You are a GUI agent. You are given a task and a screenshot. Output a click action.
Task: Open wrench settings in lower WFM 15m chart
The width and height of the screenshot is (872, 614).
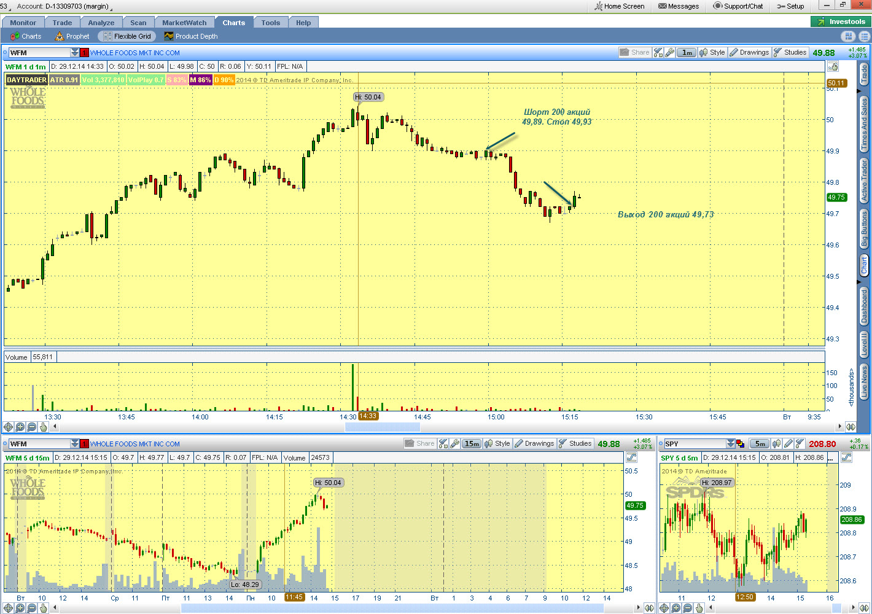[454, 444]
